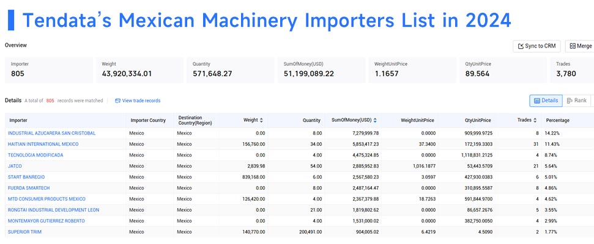Click the red 805 records count
This screenshot has height=244, width=594.
click(50, 101)
